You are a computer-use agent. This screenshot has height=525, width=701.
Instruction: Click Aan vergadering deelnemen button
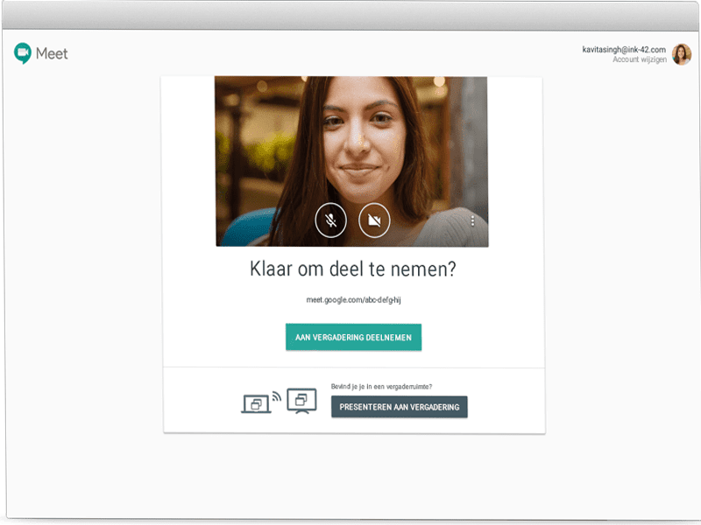353,337
